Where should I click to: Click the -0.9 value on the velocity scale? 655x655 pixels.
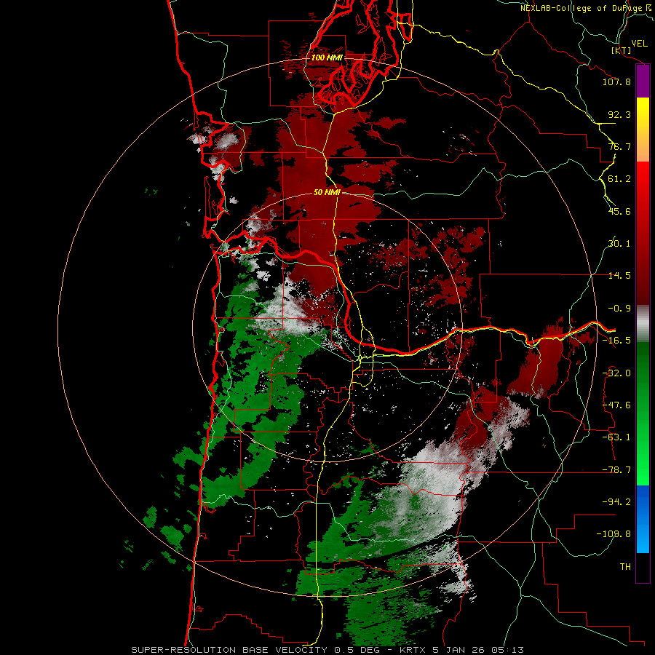(x=619, y=309)
